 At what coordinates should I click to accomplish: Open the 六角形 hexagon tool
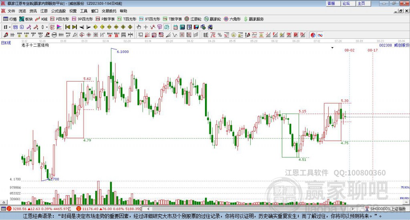(232, 19)
